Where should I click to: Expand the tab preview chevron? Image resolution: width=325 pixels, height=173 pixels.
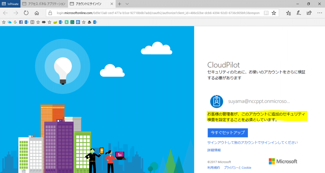[x=127, y=4]
